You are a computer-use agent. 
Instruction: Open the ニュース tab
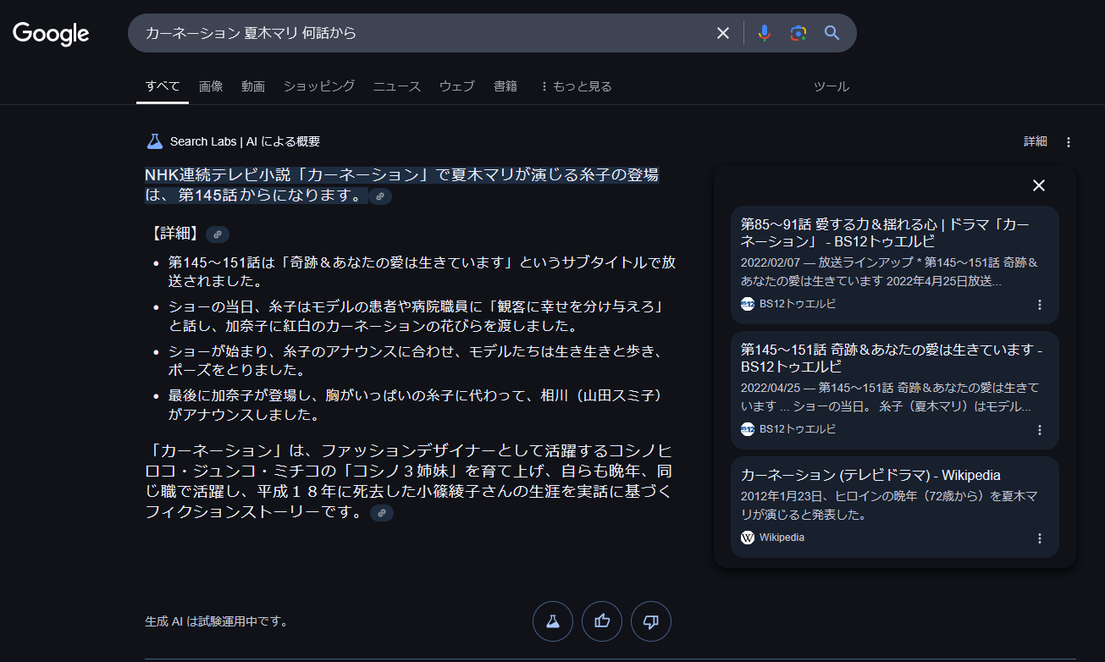pyautogui.click(x=397, y=86)
